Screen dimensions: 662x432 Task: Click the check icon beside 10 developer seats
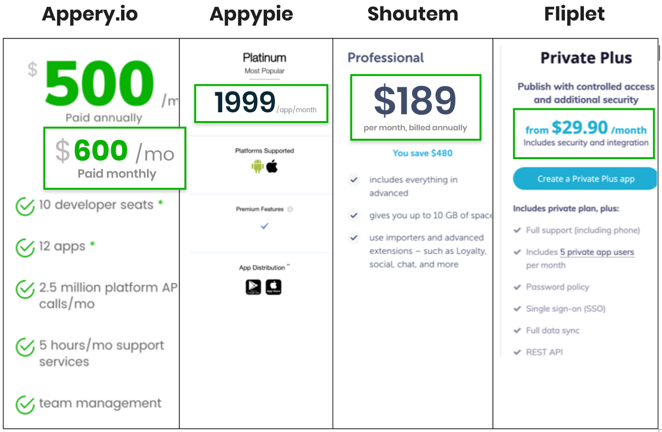click(25, 206)
